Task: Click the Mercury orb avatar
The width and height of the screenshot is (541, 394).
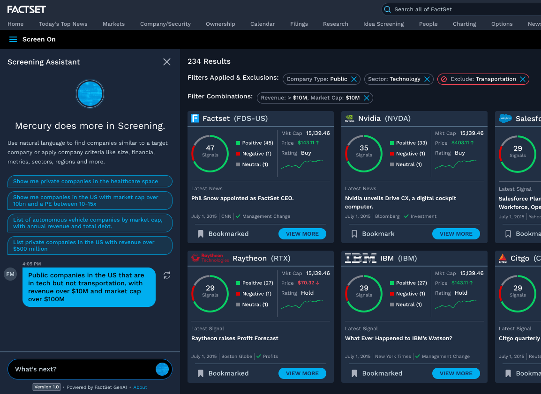Action: tap(90, 94)
